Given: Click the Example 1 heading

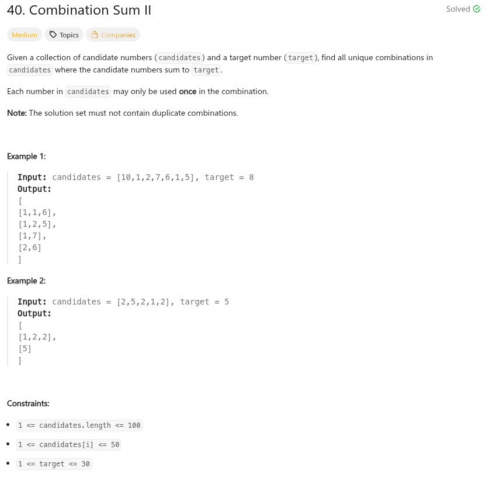Looking at the screenshot, I should pyautogui.click(x=26, y=156).
